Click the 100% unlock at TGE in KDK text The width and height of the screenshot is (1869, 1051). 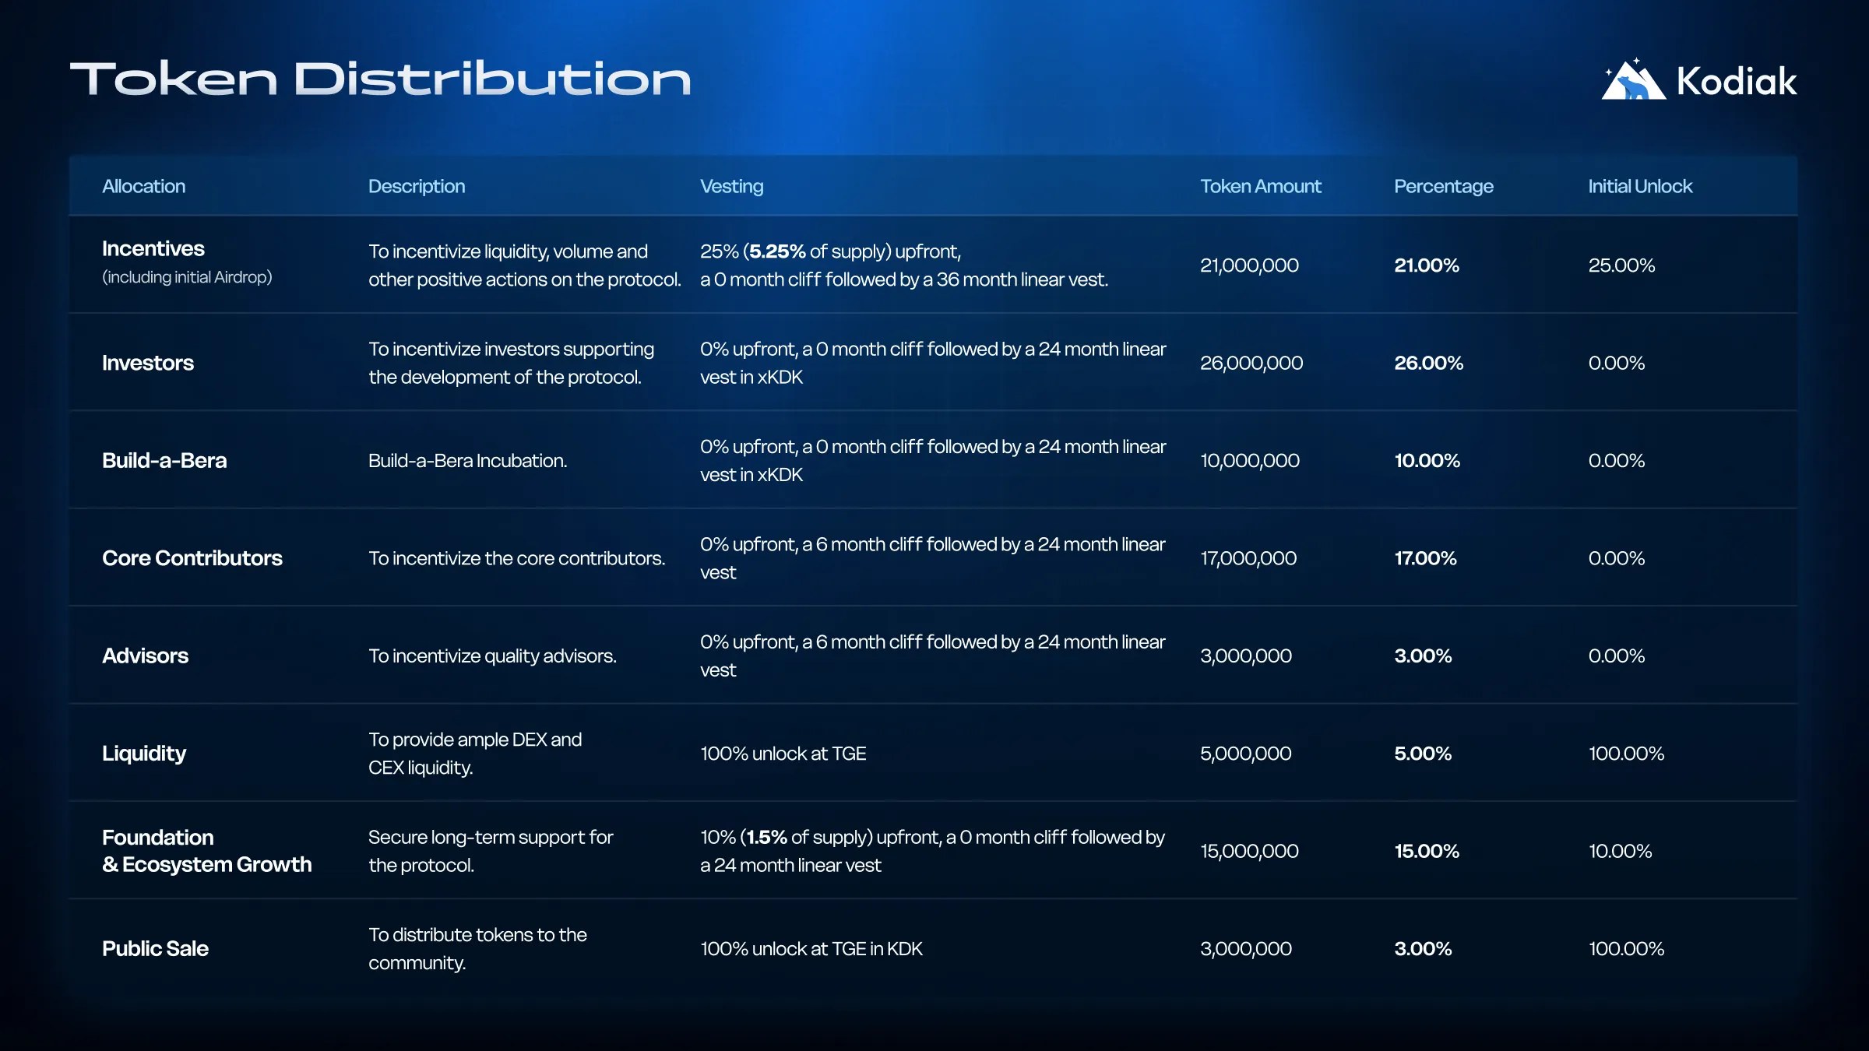811,949
